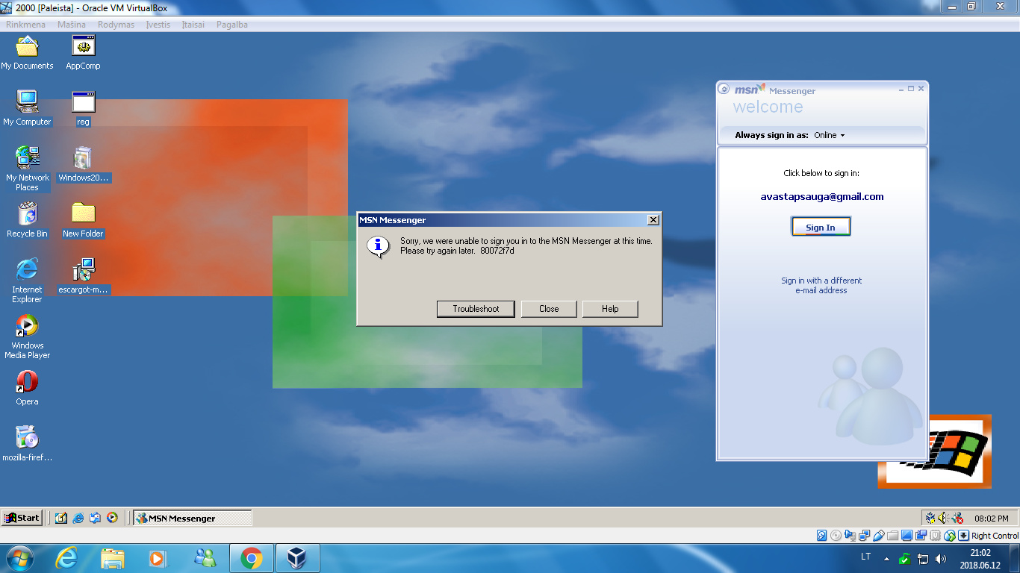This screenshot has width=1020, height=573.
Task: Open the Įvestis menu
Action: point(158,25)
